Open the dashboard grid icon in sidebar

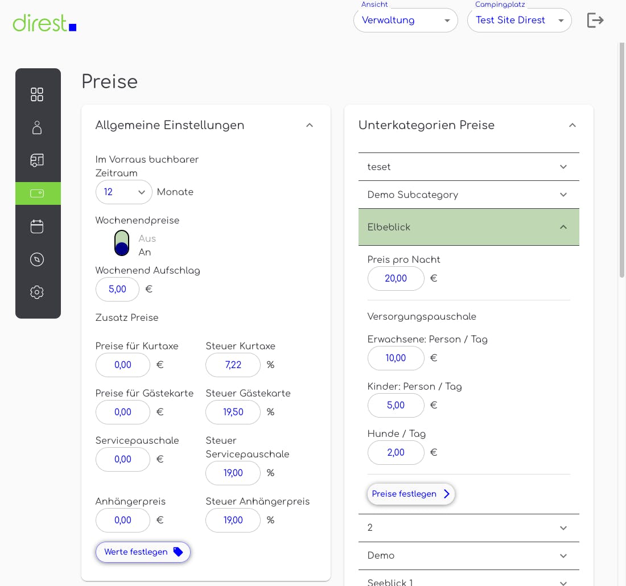37,94
